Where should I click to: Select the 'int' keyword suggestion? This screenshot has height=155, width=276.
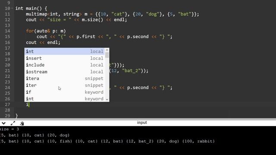pos(65,99)
